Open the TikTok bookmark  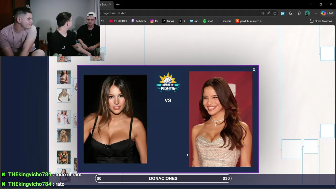168,21
